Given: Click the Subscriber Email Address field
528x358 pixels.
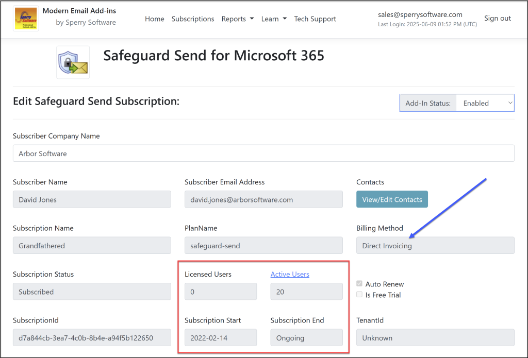Looking at the screenshot, I should [263, 200].
